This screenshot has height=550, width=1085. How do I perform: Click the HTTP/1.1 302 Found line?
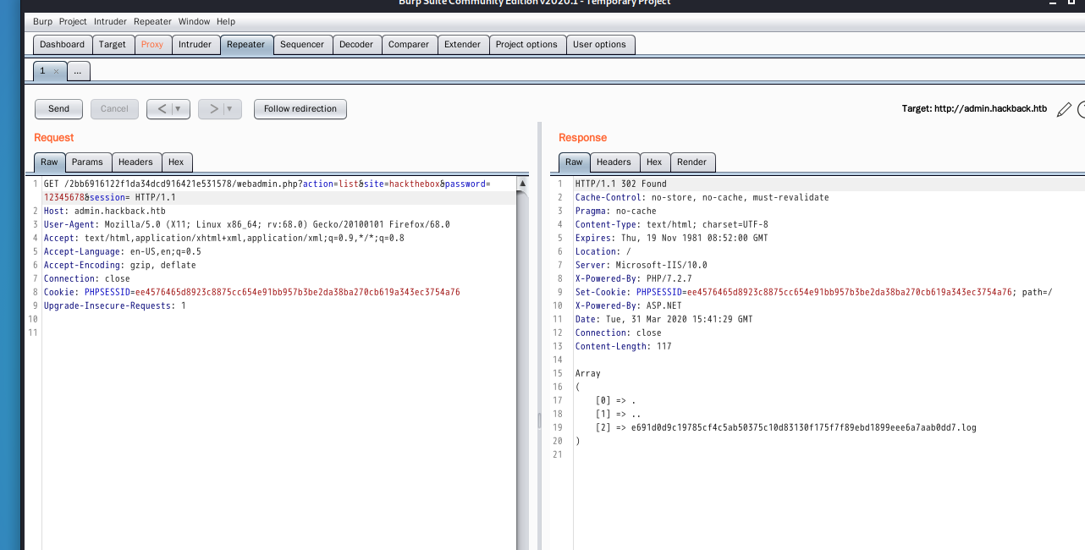621,184
